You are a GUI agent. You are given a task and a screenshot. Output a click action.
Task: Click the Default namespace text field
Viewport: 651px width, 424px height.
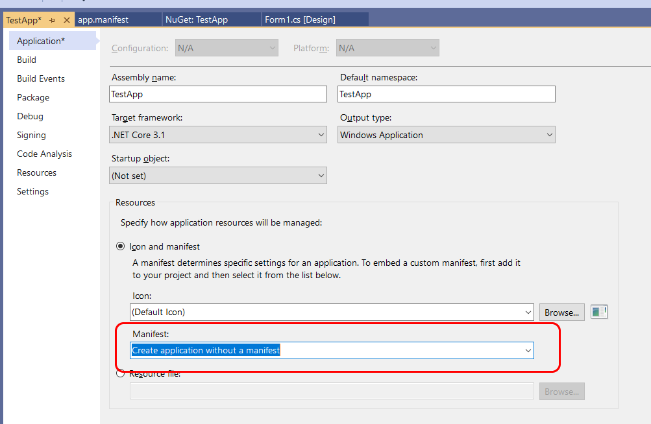pyautogui.click(x=447, y=94)
